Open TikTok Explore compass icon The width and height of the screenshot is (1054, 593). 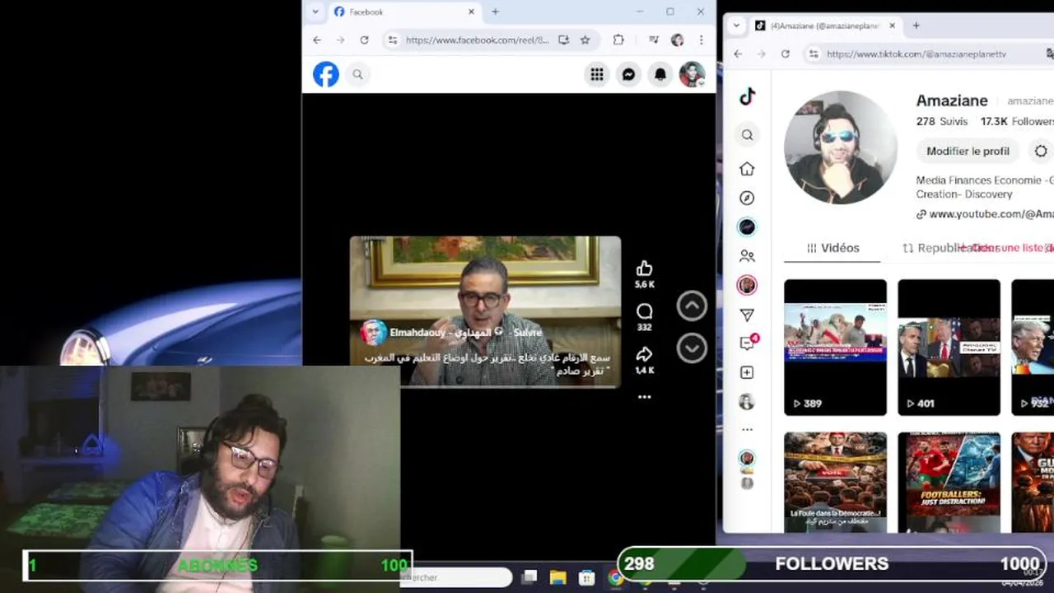coord(747,198)
